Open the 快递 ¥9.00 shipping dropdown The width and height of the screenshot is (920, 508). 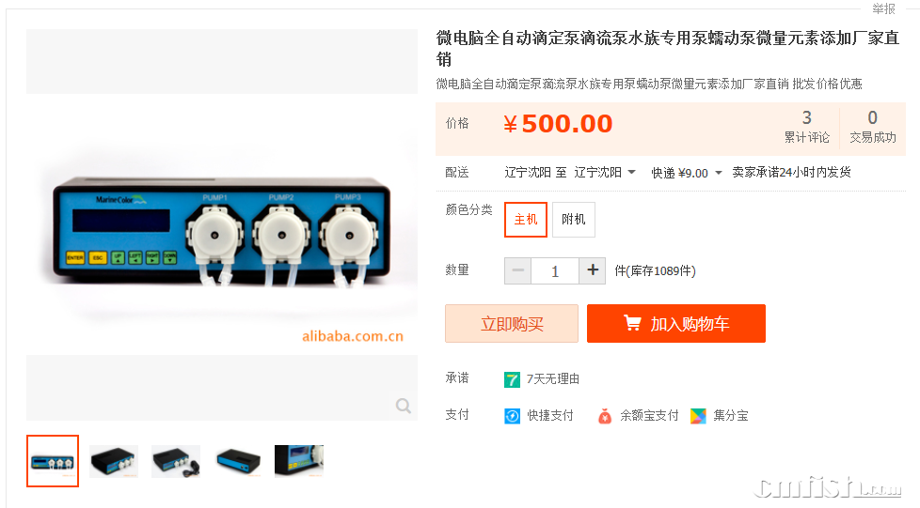click(x=687, y=173)
